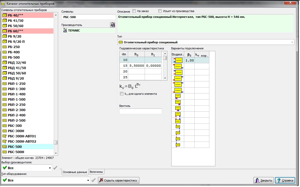Click the РБ 40/** panel radiator icon
This screenshot has width=300, height=187.
4,15
